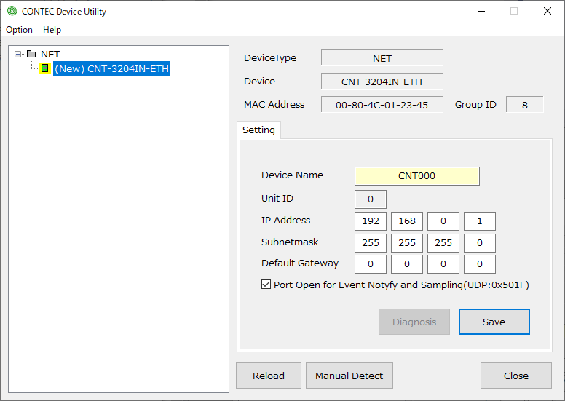Viewport: 565px width, 401px height.
Task: Click IP Address first octet 192
Action: point(371,221)
